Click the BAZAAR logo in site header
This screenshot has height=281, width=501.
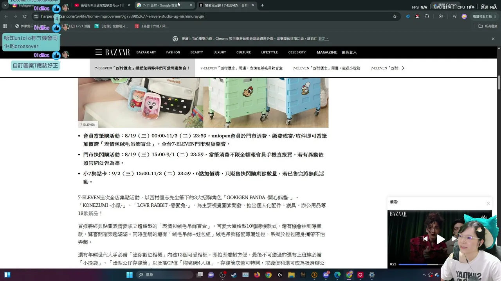pos(117,52)
